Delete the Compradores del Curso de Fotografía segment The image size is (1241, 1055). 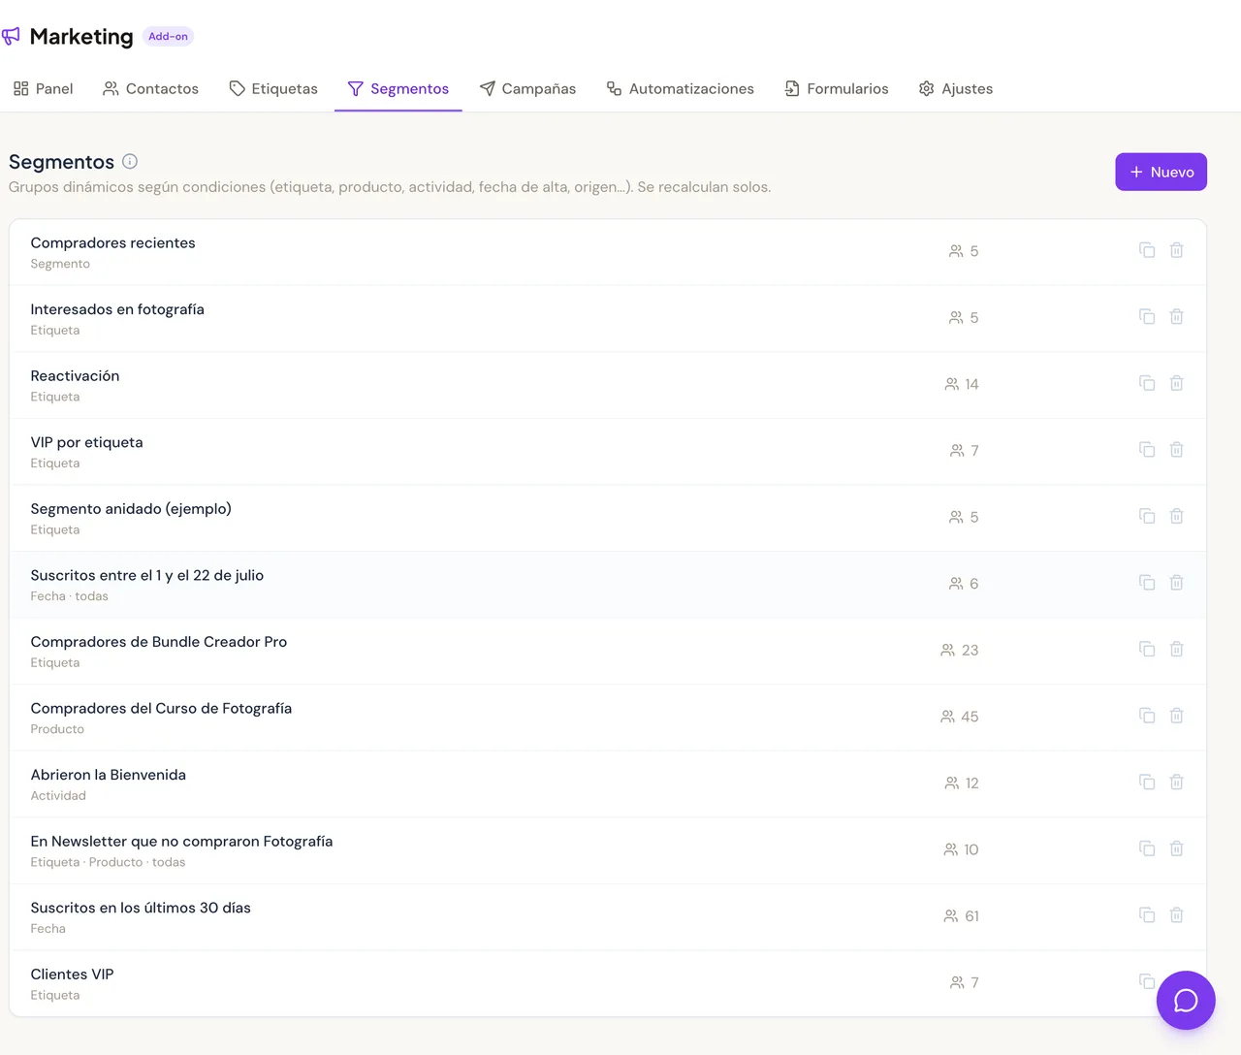(1176, 716)
